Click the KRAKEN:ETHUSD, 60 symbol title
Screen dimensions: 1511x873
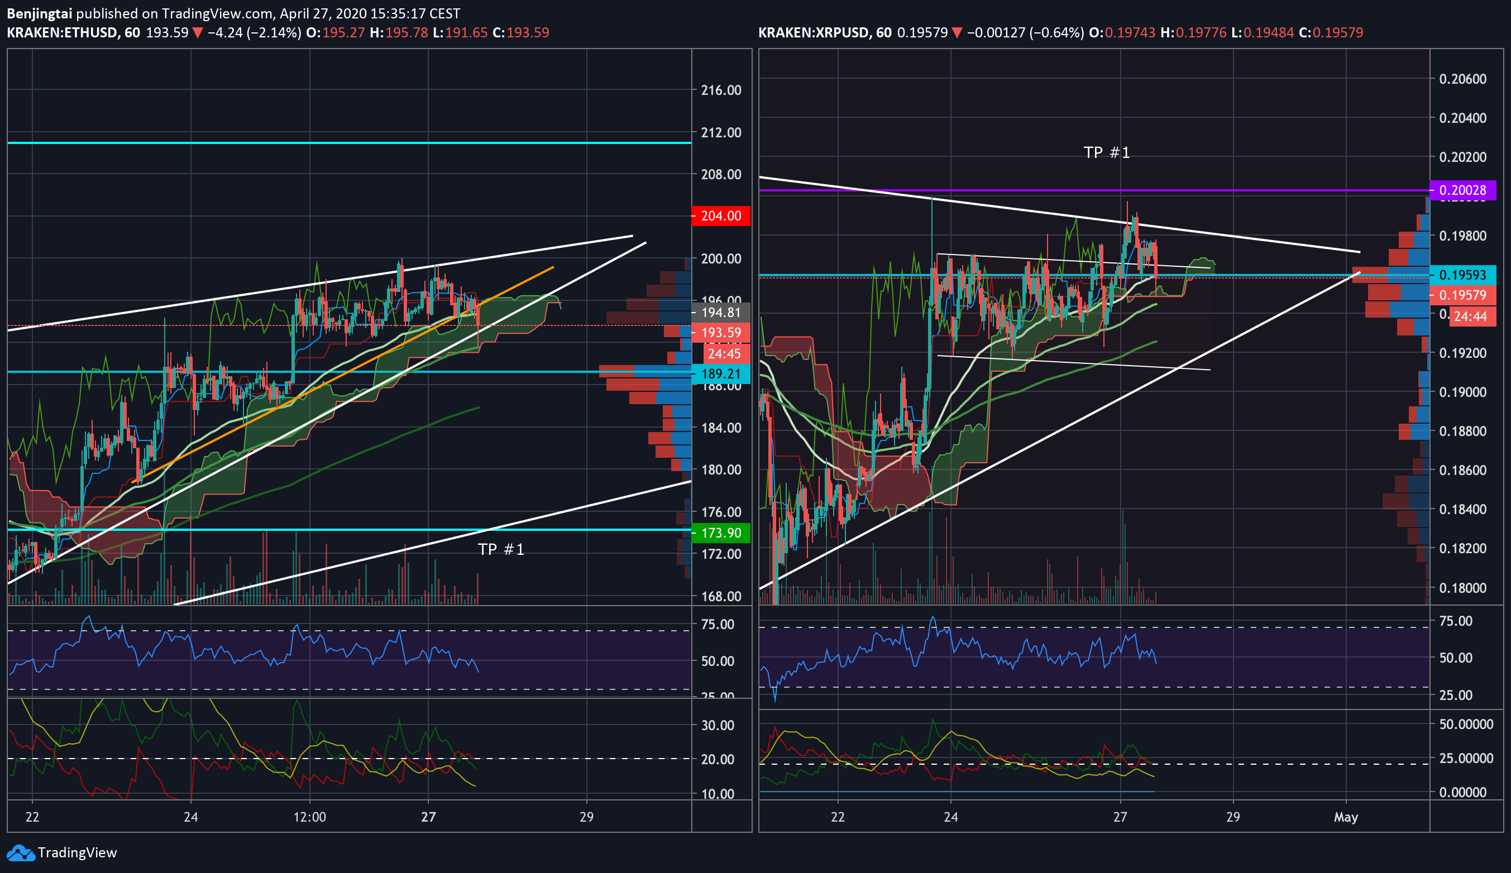[x=73, y=32]
